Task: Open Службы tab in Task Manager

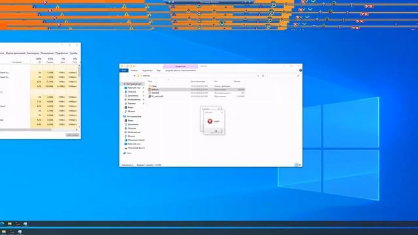Action: tap(73, 54)
